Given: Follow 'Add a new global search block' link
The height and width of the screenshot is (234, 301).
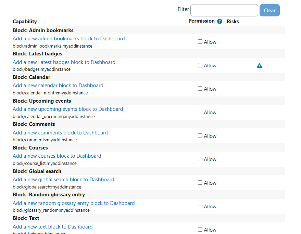Looking at the screenshot, I should click(x=63, y=180).
